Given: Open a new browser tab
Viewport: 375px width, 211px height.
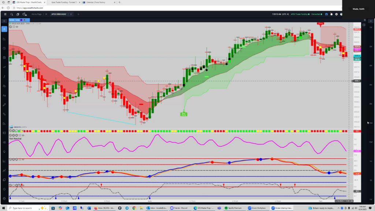Looking at the screenshot, I should click(120, 3).
